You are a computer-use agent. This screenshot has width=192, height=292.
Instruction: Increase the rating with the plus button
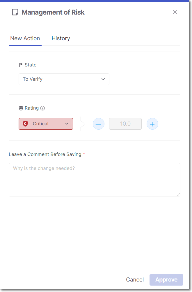(x=152, y=124)
